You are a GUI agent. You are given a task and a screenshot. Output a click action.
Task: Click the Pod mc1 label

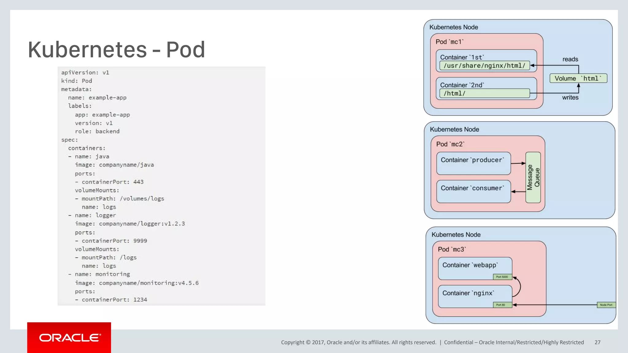click(450, 42)
